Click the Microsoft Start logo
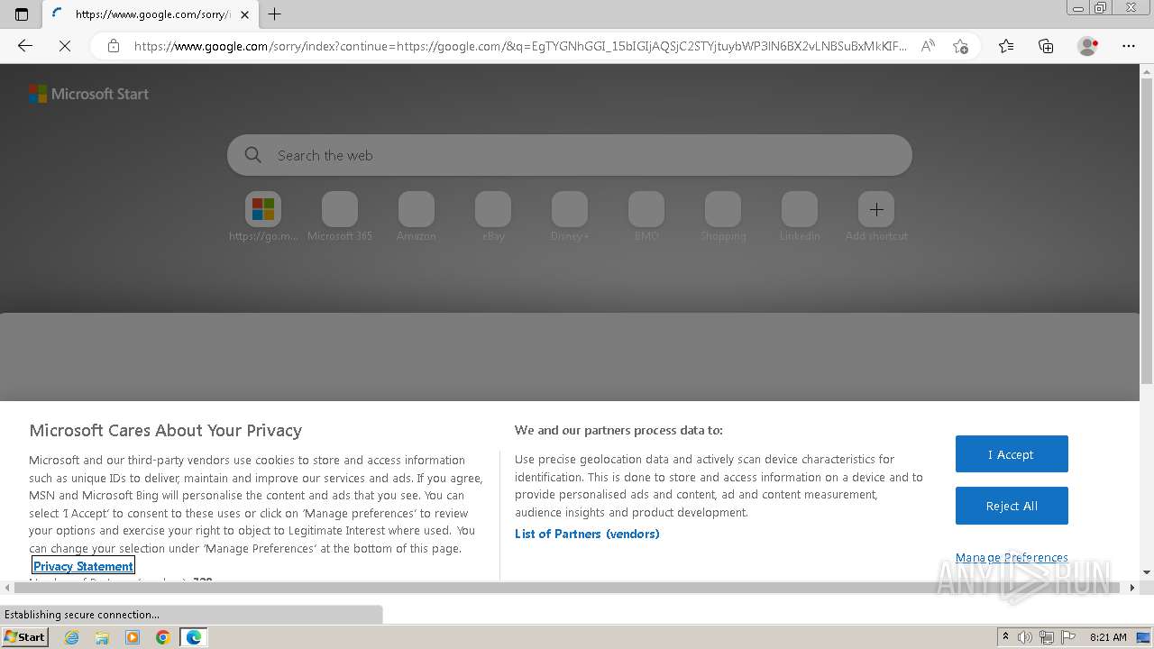 coord(88,94)
